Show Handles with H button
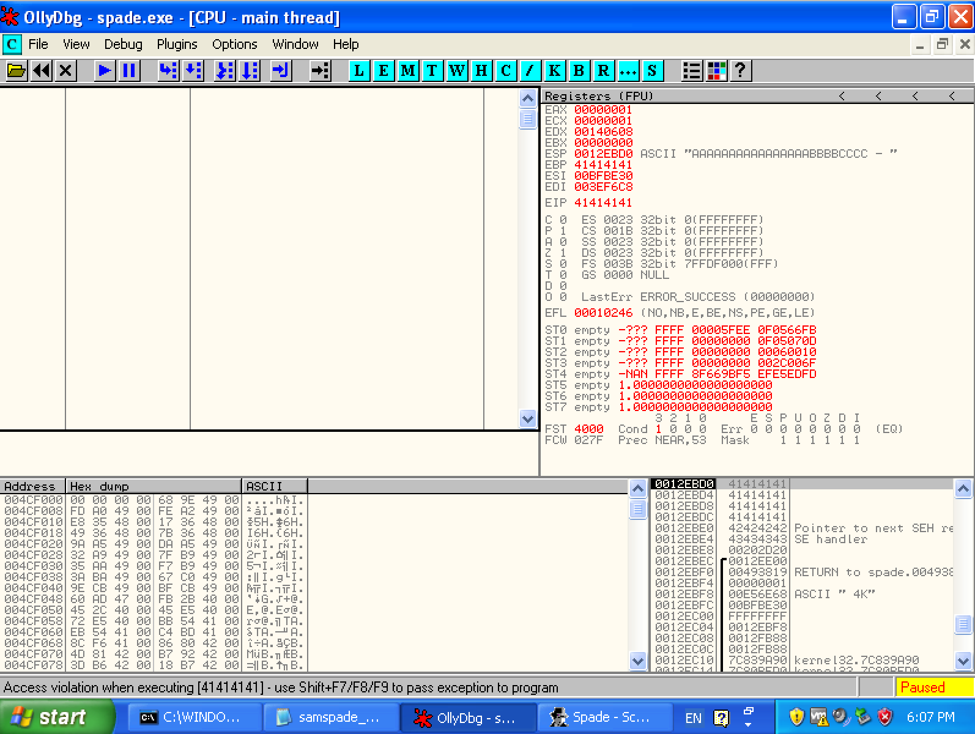This screenshot has height=734, width=975. pyautogui.click(x=481, y=71)
